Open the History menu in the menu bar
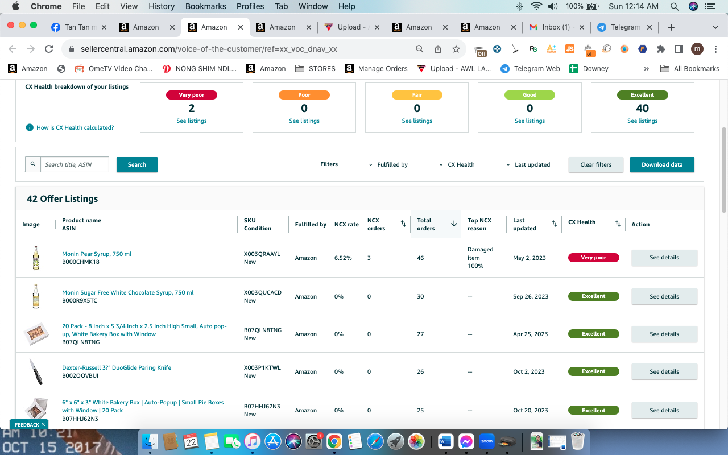Image resolution: width=728 pixels, height=455 pixels. pyautogui.click(x=162, y=6)
